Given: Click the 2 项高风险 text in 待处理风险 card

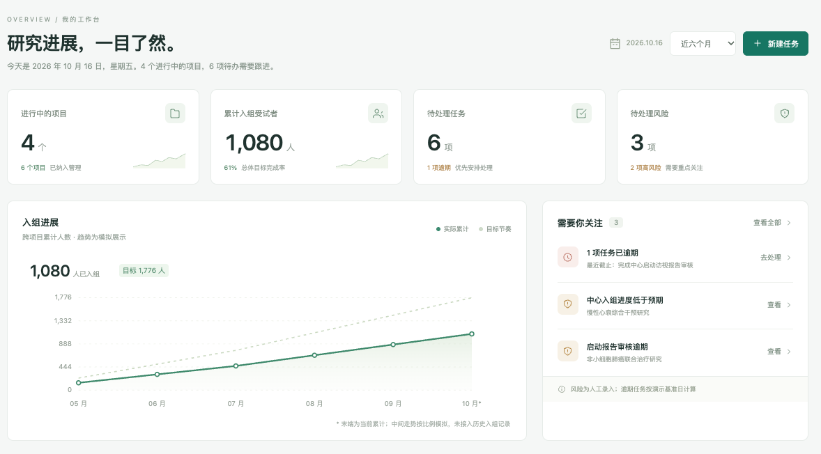Looking at the screenshot, I should (645, 168).
